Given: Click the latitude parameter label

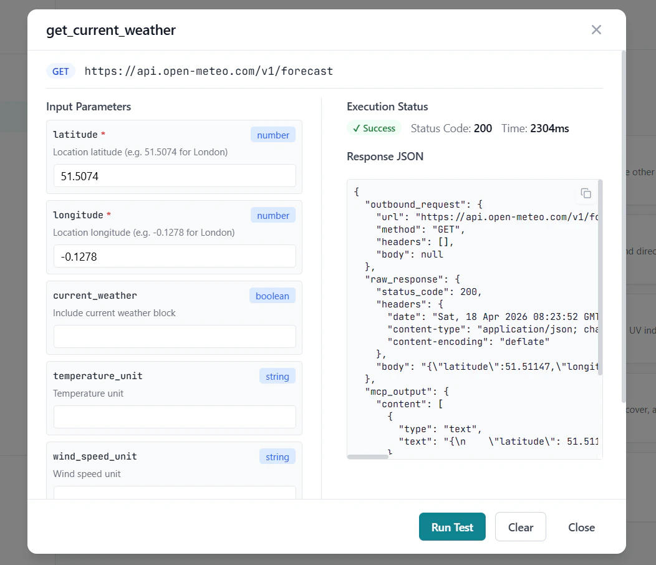Looking at the screenshot, I should (75, 134).
